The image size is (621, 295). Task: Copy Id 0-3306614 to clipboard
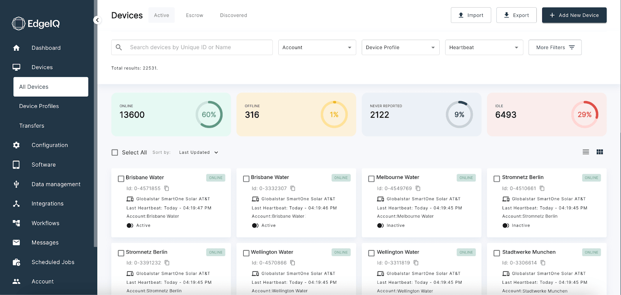click(x=543, y=263)
